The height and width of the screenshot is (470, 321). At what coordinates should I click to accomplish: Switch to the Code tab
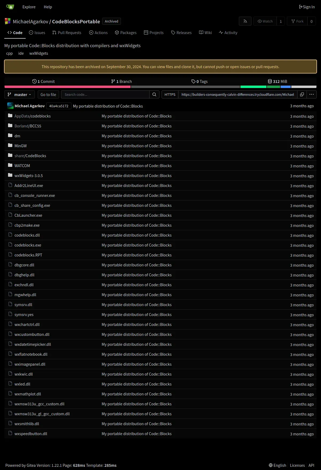click(x=15, y=33)
